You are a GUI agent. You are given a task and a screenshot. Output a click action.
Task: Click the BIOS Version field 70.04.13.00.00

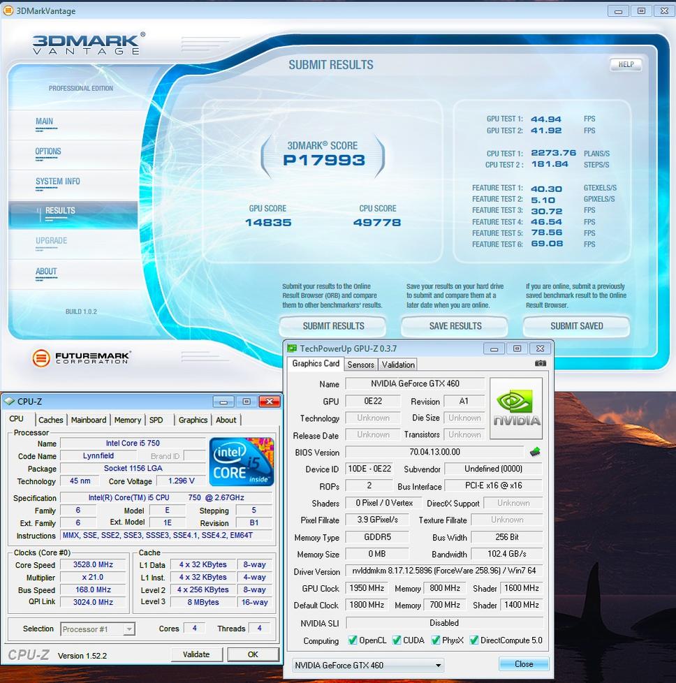tap(434, 452)
